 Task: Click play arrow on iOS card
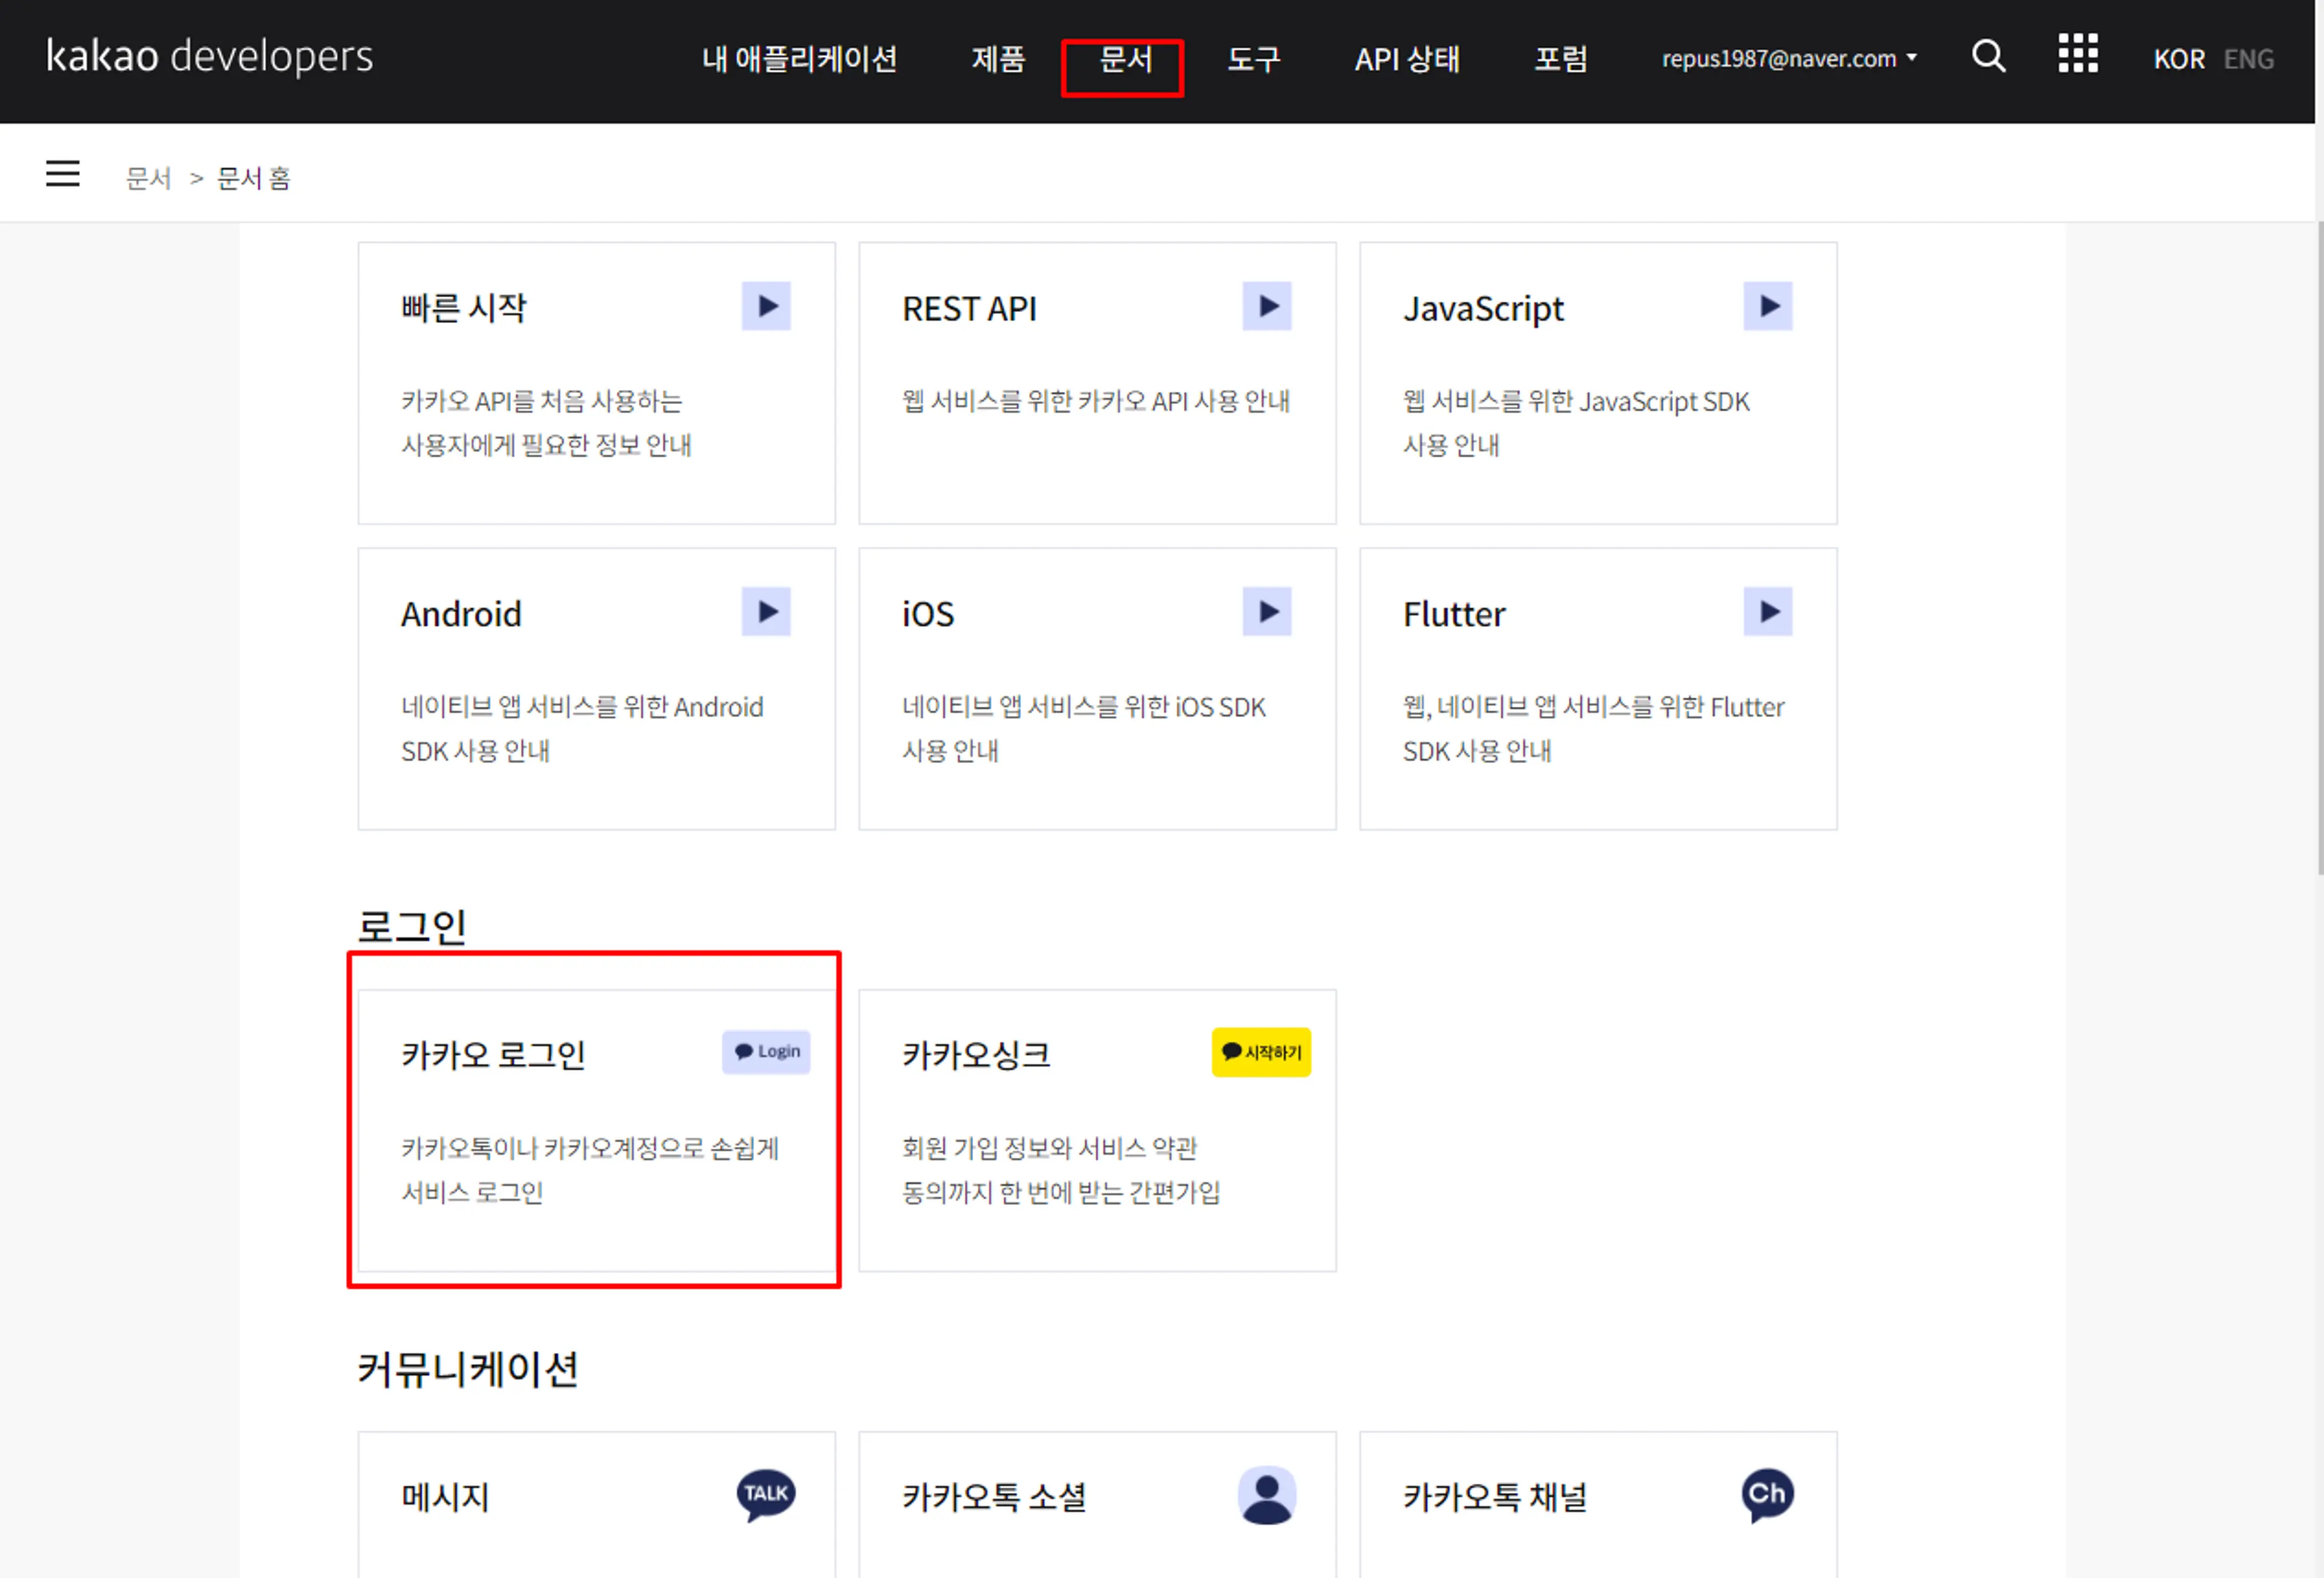1267,612
